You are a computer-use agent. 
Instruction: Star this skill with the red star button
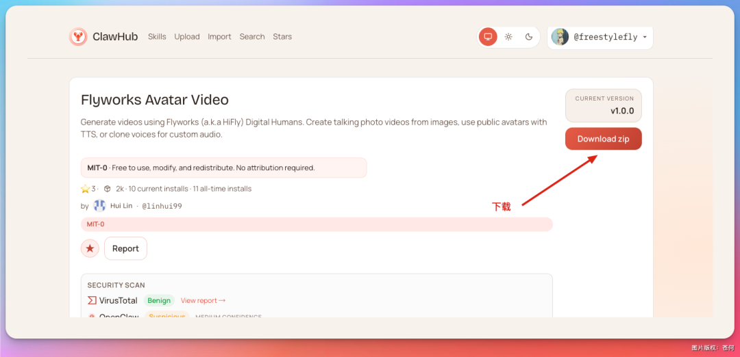click(90, 248)
